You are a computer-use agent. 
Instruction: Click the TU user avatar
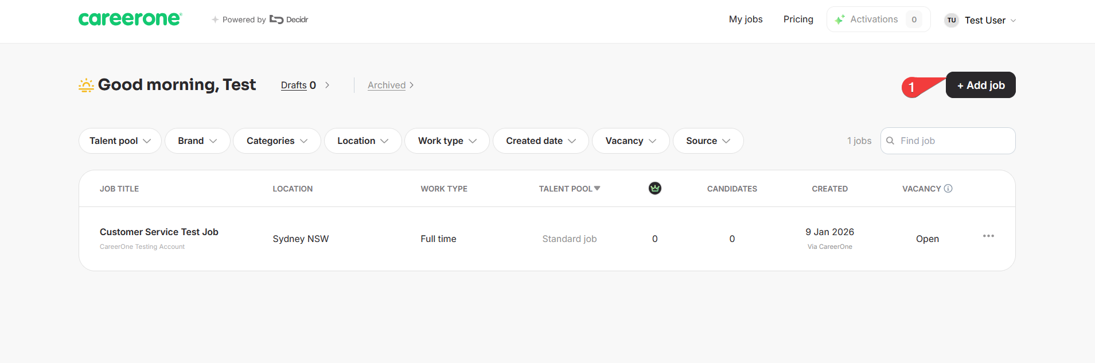952,20
